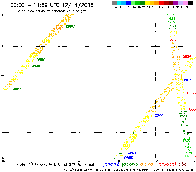196x172 pixels.
Task: Select the bright red 33 ft legend swatch
Action: tap(162, 3)
